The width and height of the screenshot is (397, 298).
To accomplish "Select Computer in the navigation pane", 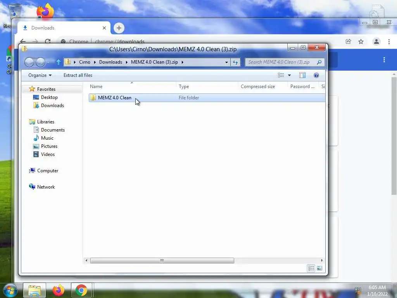I will point(48,171).
